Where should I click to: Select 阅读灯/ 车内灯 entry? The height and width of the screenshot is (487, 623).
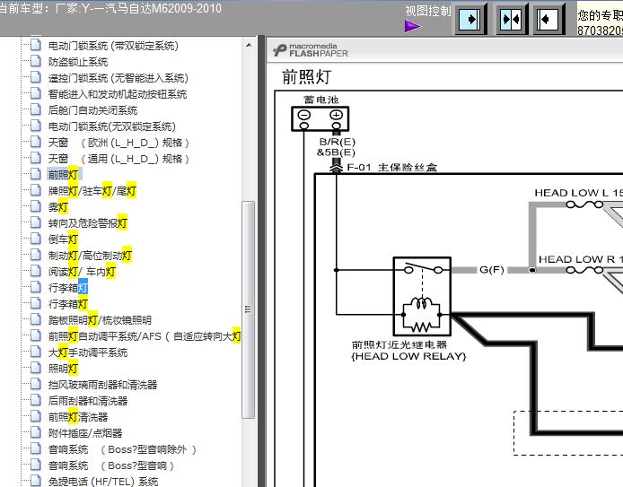(x=82, y=272)
